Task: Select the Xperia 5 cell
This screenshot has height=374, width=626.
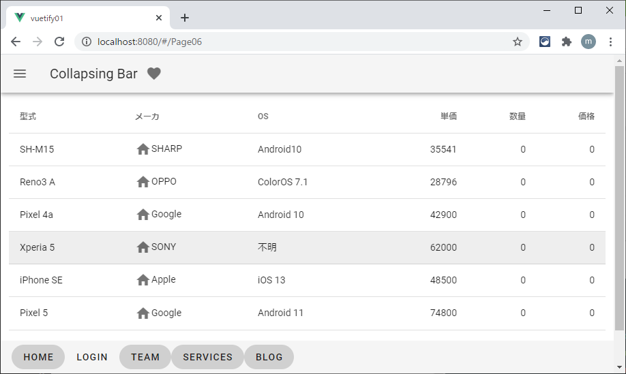Action: (37, 247)
